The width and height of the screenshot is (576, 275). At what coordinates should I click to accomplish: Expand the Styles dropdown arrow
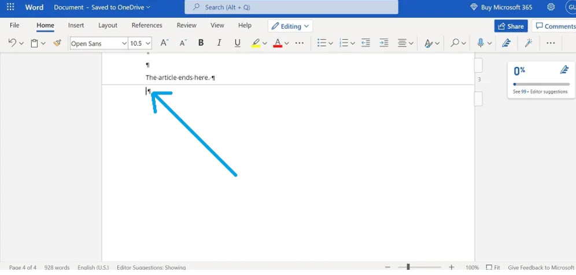(x=437, y=43)
